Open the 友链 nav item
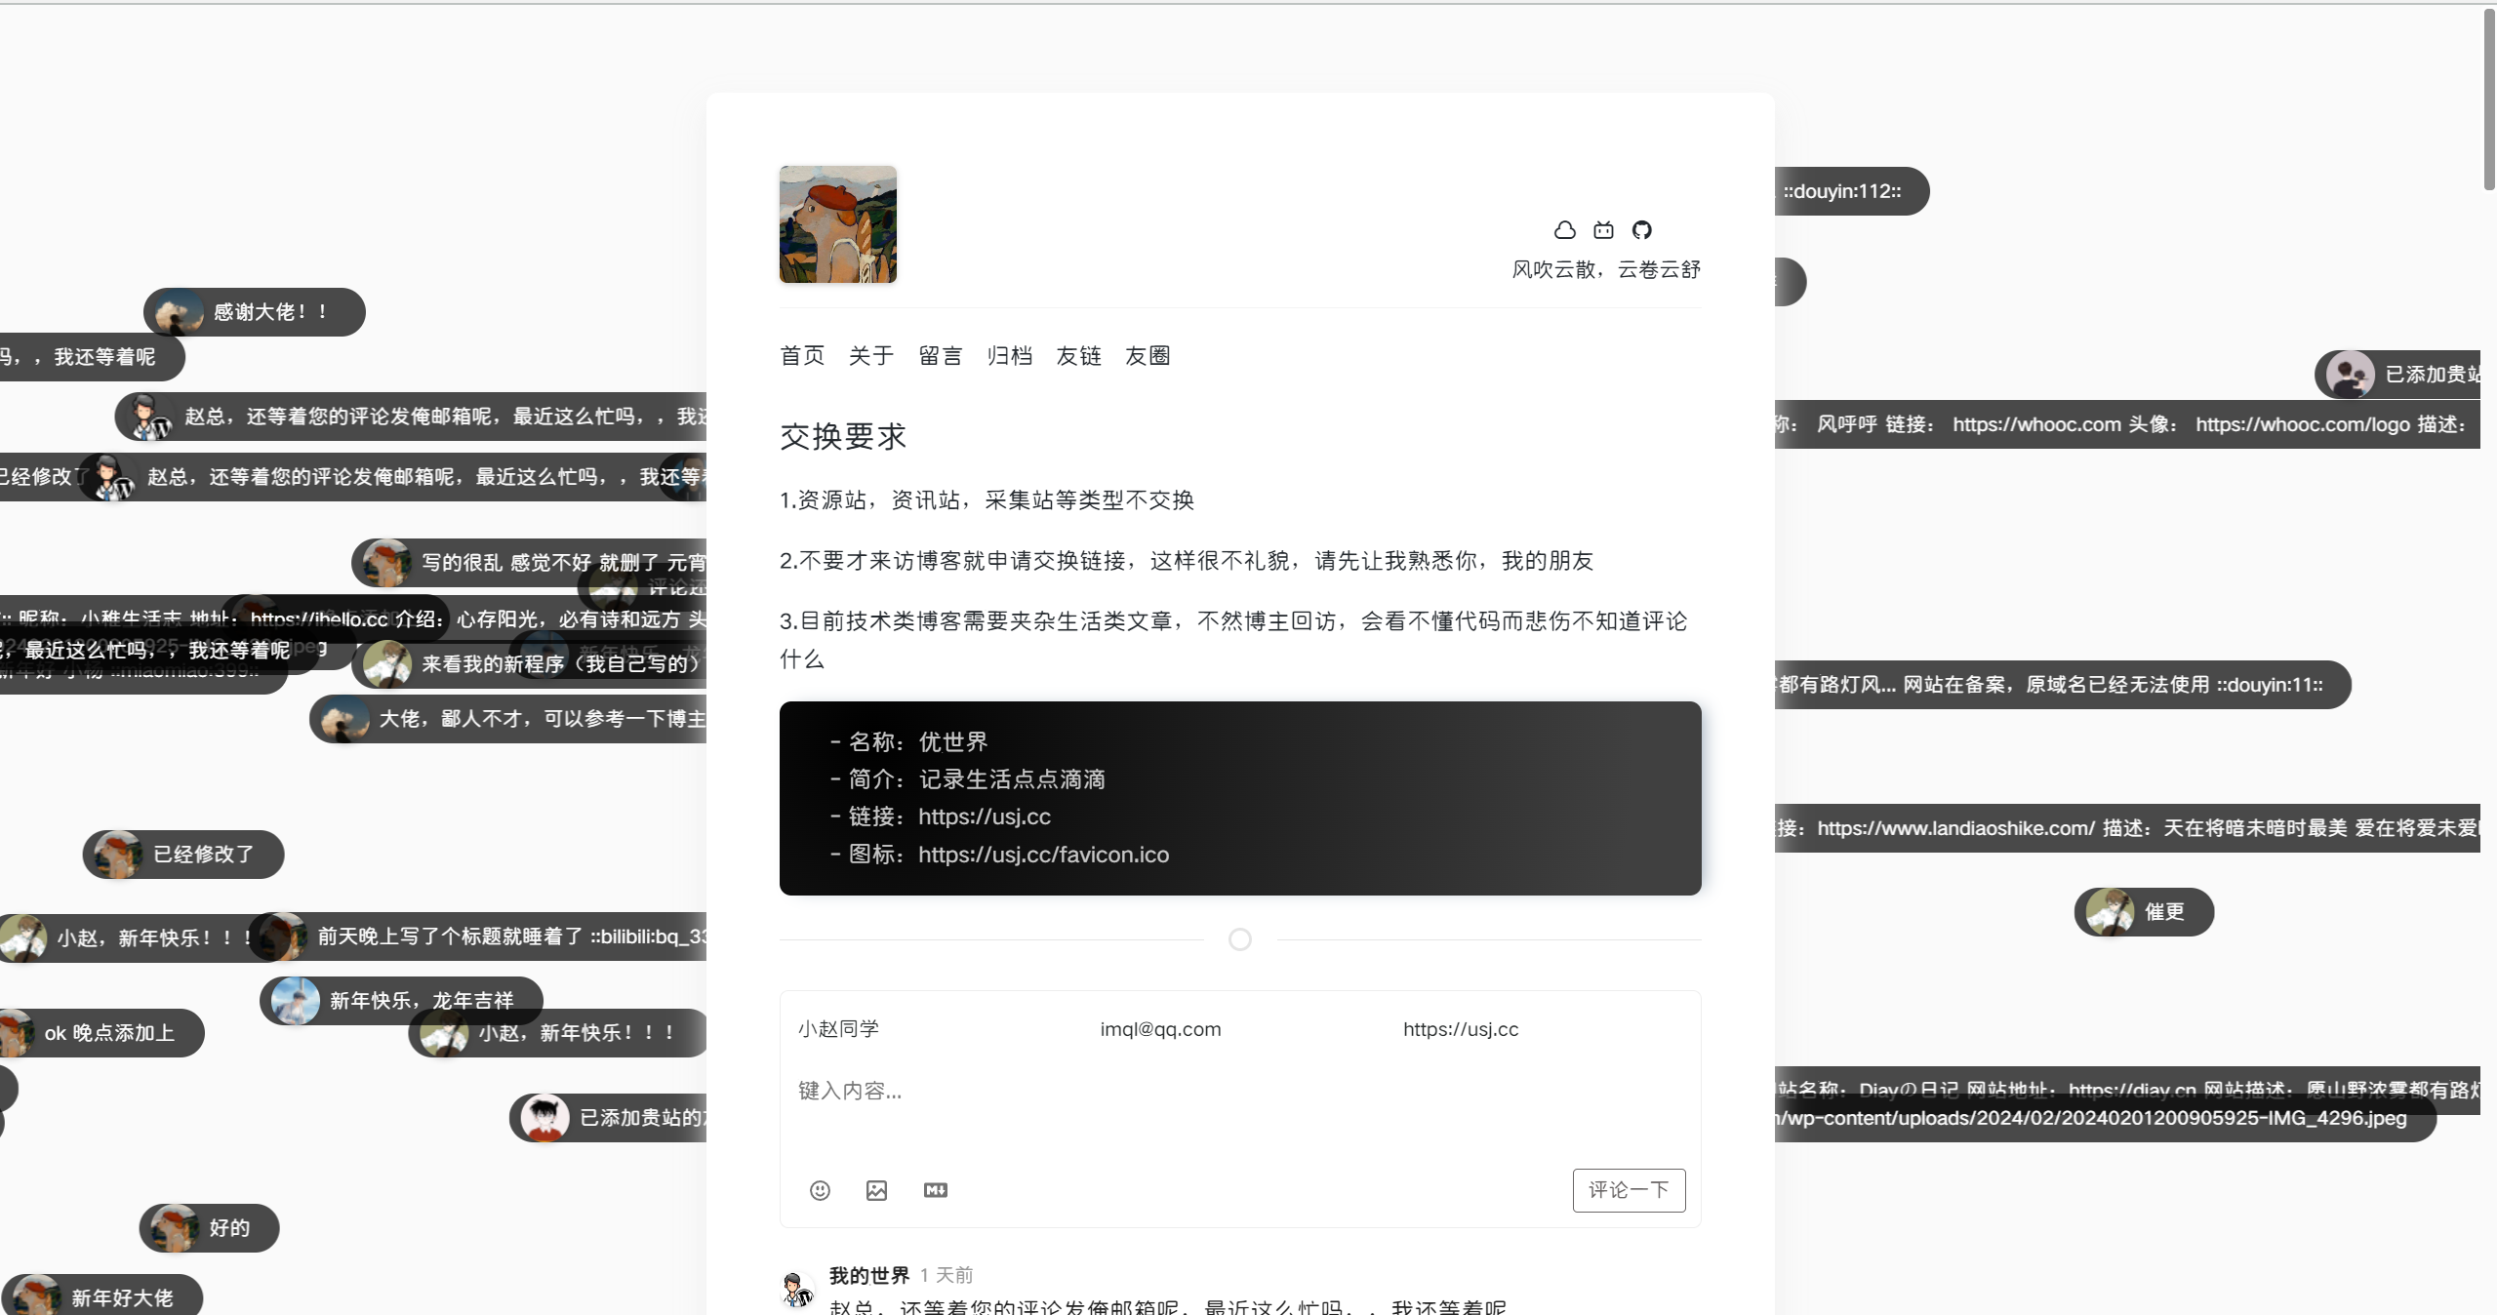The height and width of the screenshot is (1315, 2497). 1078,356
